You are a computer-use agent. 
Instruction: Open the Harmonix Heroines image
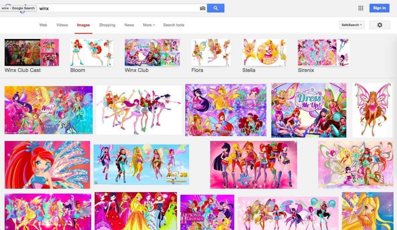click(207, 212)
